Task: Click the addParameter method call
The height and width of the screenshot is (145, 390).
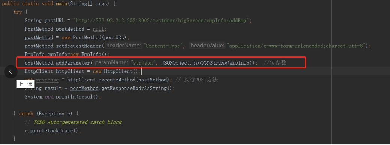Action: click(x=72, y=63)
